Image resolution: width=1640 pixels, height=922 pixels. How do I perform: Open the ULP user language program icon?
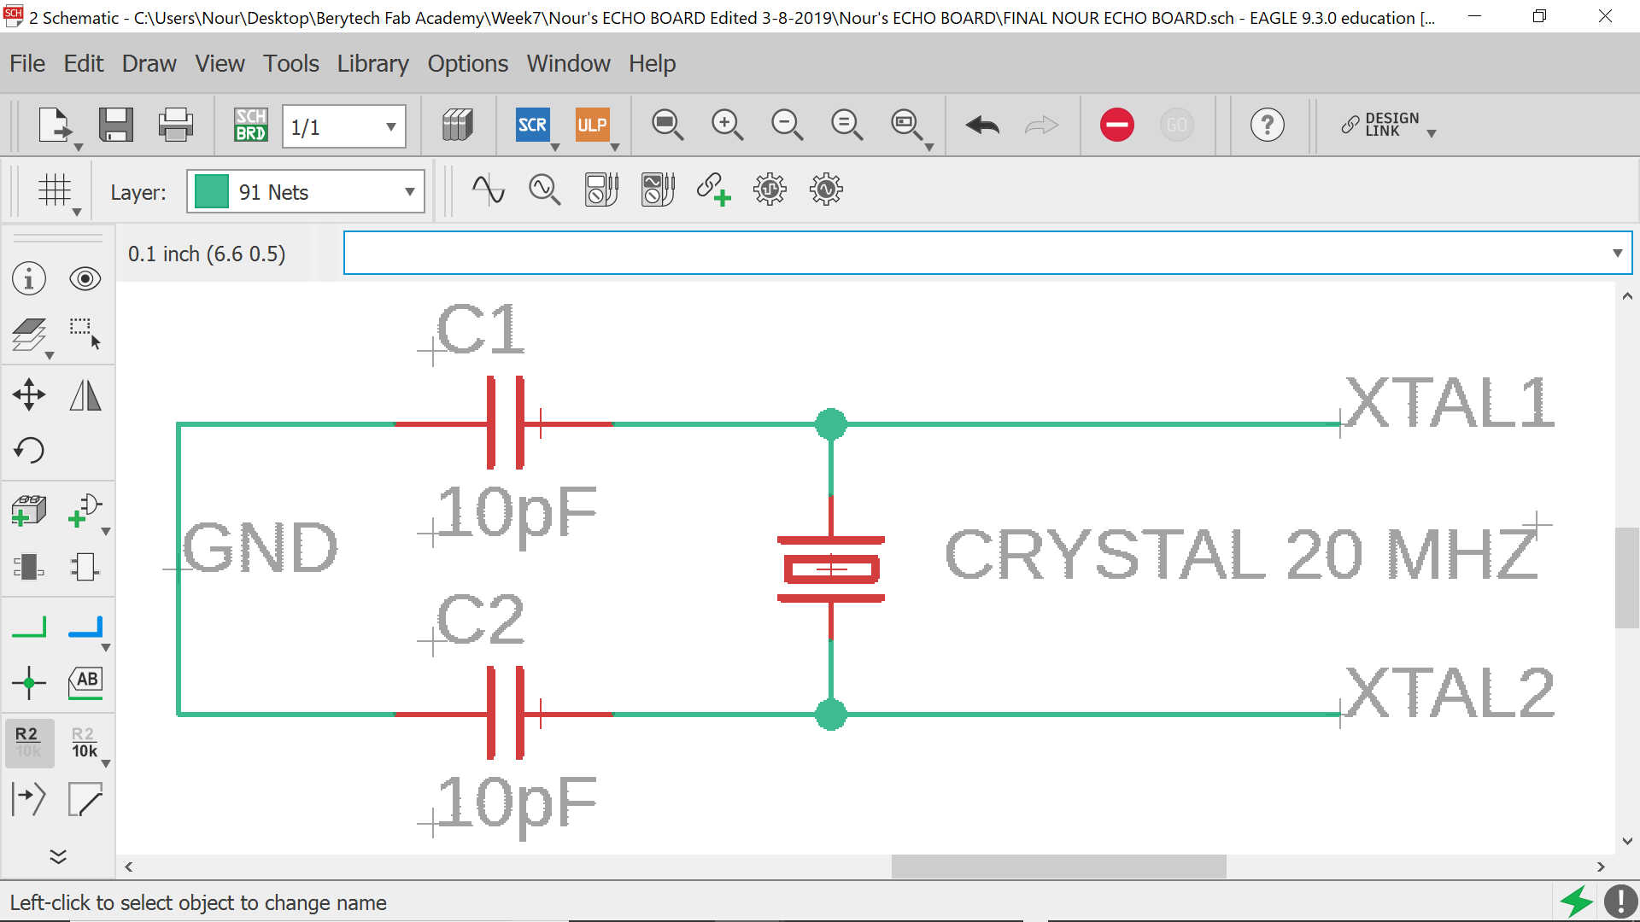tap(592, 125)
